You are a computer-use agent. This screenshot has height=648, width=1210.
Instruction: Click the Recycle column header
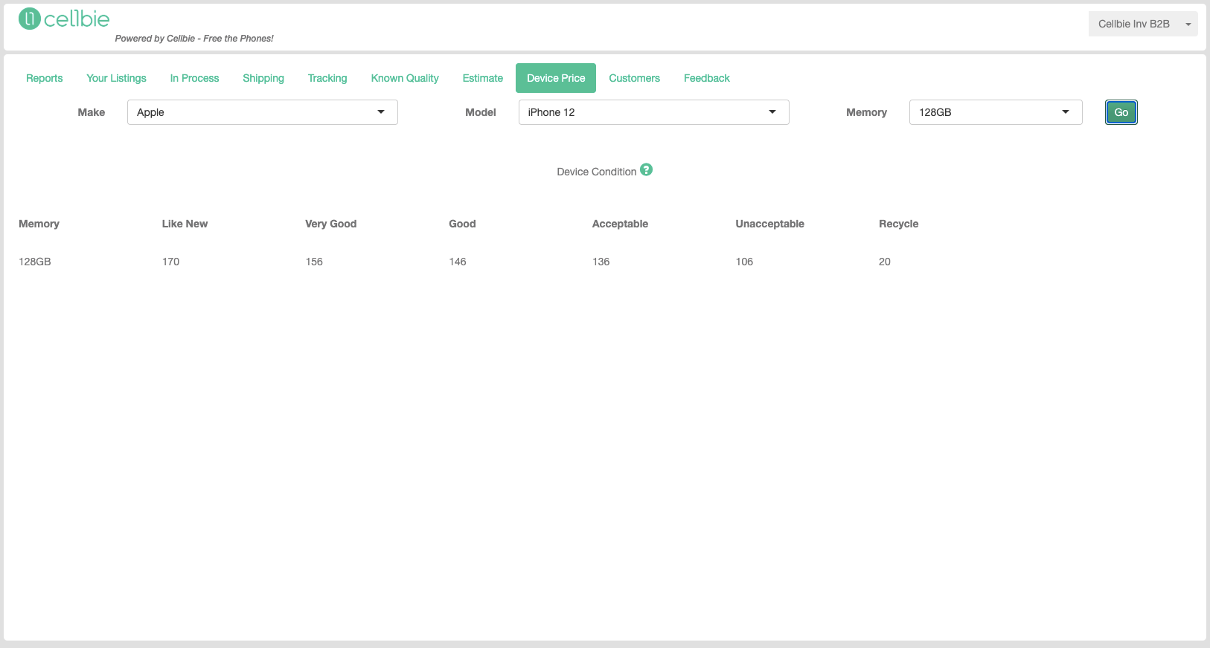pos(899,224)
